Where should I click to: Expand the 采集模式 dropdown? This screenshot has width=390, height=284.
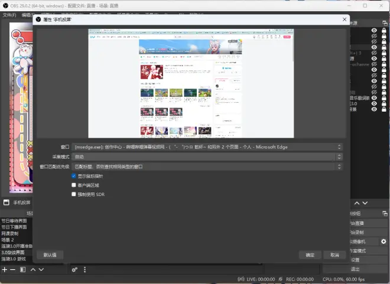coord(207,157)
